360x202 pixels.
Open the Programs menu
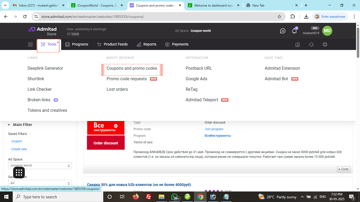click(77, 44)
